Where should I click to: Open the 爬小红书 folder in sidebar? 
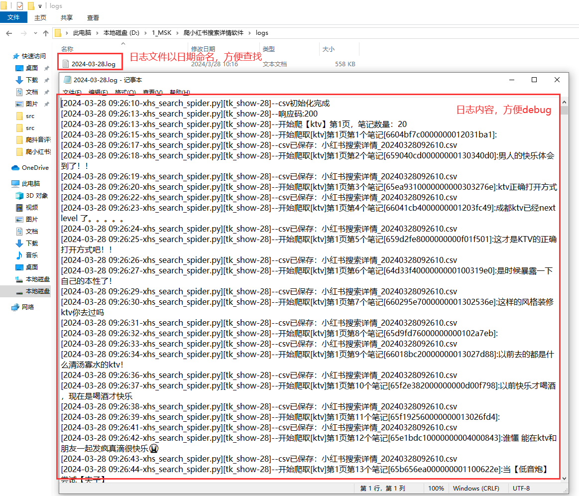pos(38,152)
